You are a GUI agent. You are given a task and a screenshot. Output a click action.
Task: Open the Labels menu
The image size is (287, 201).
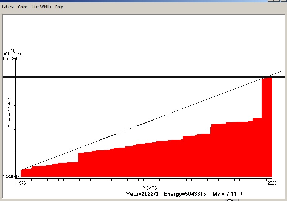tap(8, 7)
